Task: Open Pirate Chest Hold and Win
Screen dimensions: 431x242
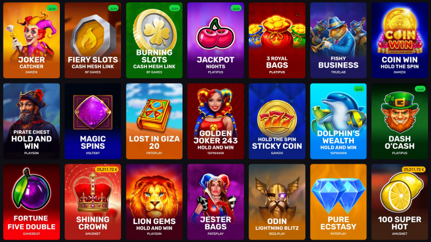Action: coord(31,121)
